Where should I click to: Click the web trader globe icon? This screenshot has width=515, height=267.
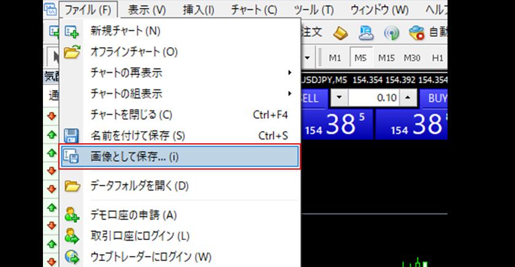click(72, 257)
